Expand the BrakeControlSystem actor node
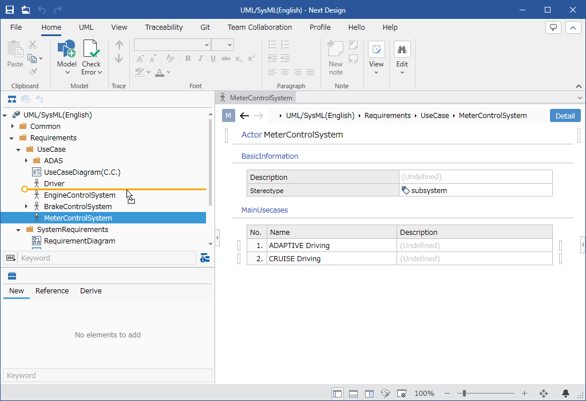The image size is (586, 401). [x=26, y=206]
